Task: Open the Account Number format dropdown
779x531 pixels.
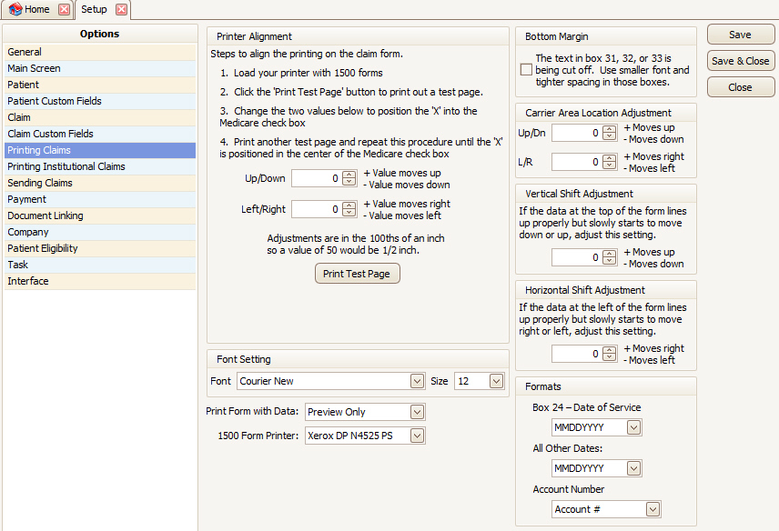Action: (653, 509)
